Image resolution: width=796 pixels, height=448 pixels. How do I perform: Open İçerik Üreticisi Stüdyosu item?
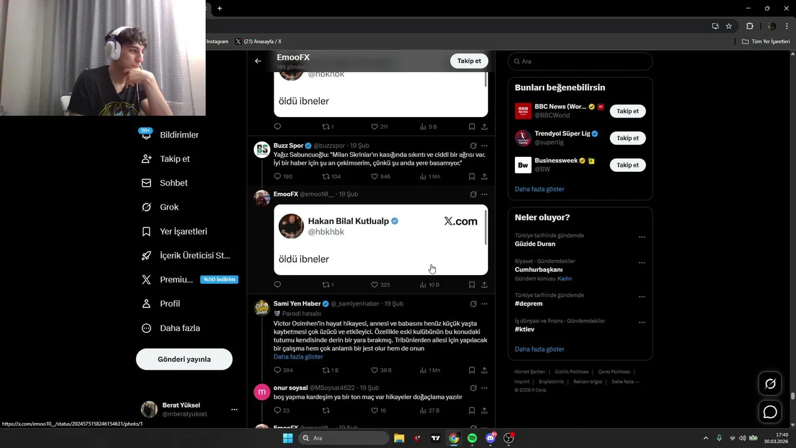(187, 256)
